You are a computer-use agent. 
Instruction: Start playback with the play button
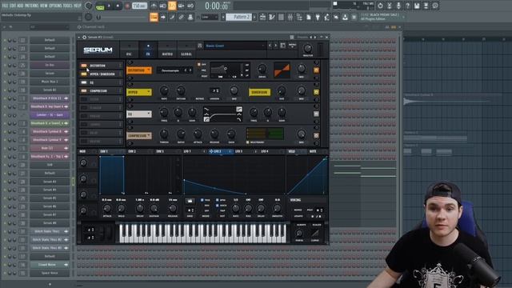click(109, 6)
